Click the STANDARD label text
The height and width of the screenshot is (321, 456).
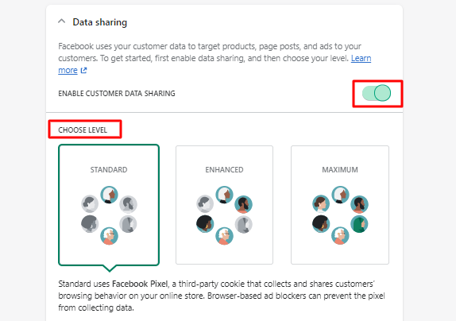coord(109,170)
